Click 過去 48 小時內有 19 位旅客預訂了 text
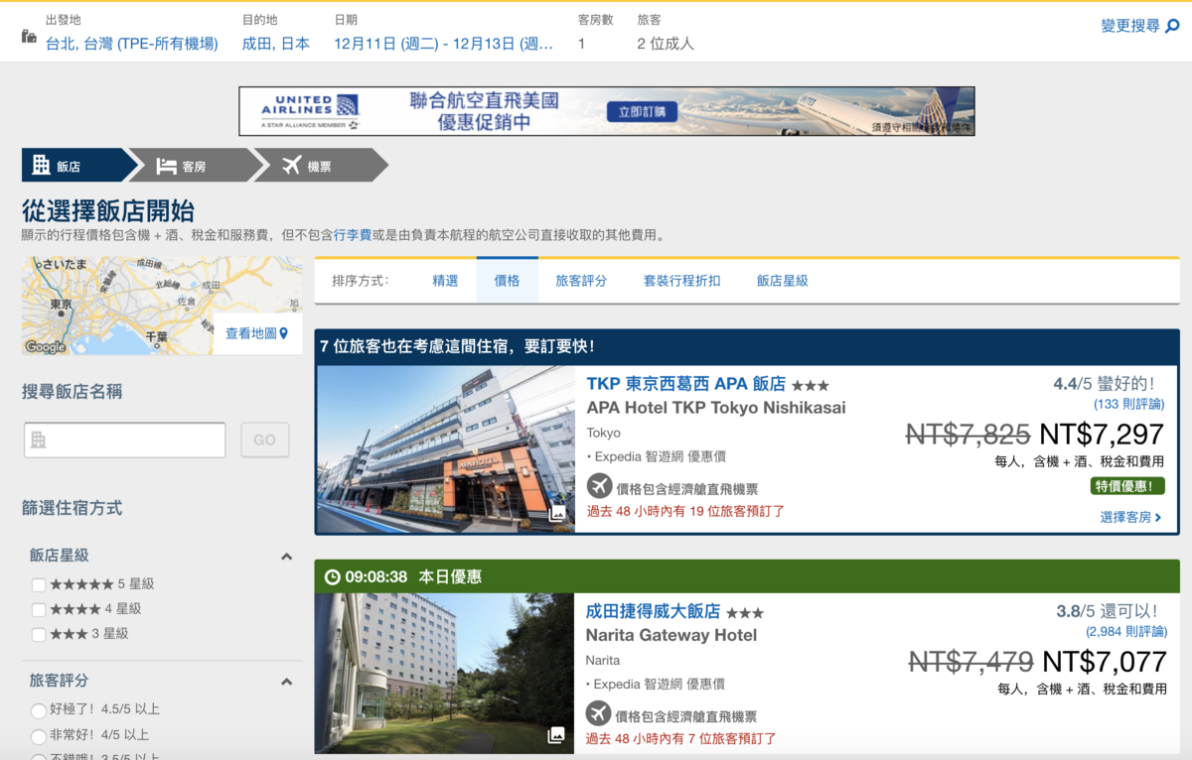Screen dimensions: 1192x760 tap(685, 511)
